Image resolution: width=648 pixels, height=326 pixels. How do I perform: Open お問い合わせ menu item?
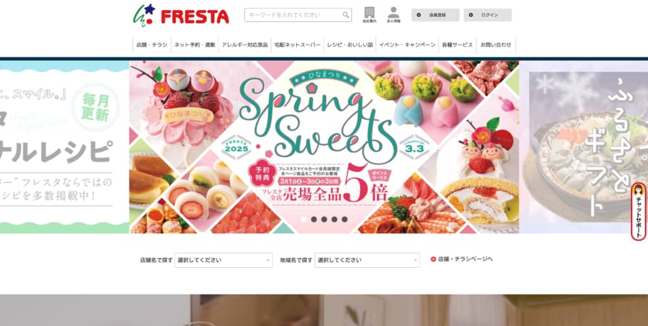(496, 45)
